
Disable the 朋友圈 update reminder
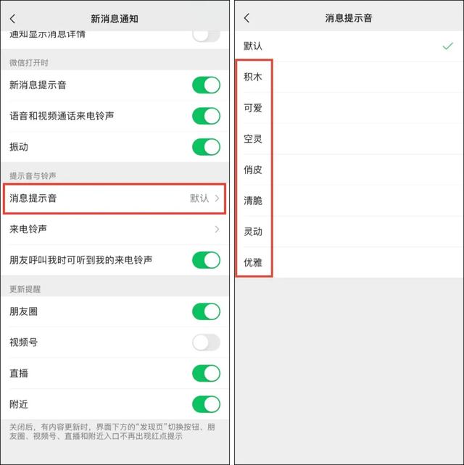[x=206, y=311]
